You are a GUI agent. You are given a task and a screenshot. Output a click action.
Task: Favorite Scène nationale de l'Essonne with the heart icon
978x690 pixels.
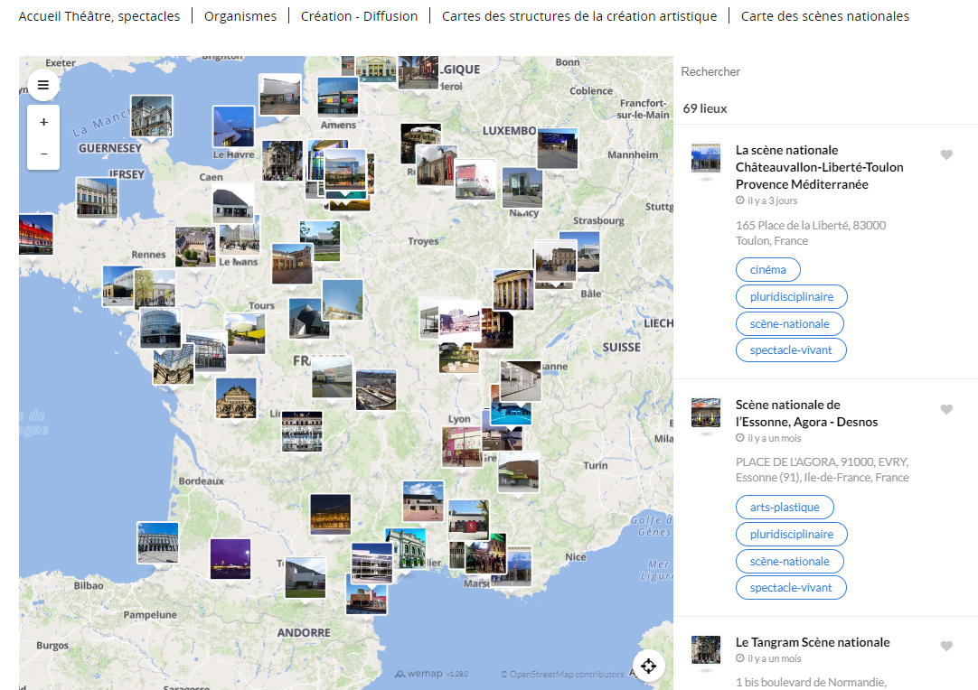click(946, 409)
